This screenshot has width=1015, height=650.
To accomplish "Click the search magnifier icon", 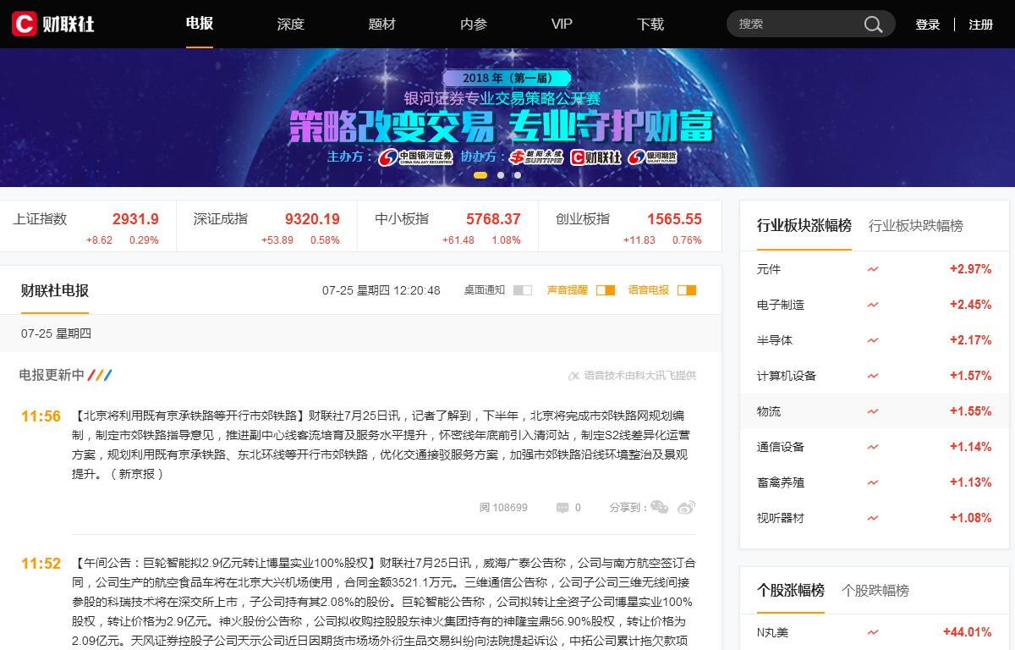I will pyautogui.click(x=873, y=25).
